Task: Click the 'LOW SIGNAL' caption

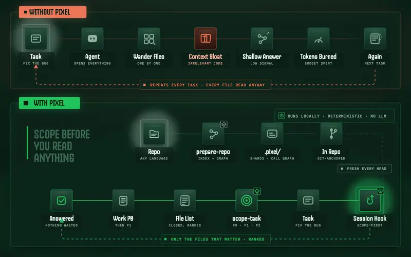Action: pos(262,63)
